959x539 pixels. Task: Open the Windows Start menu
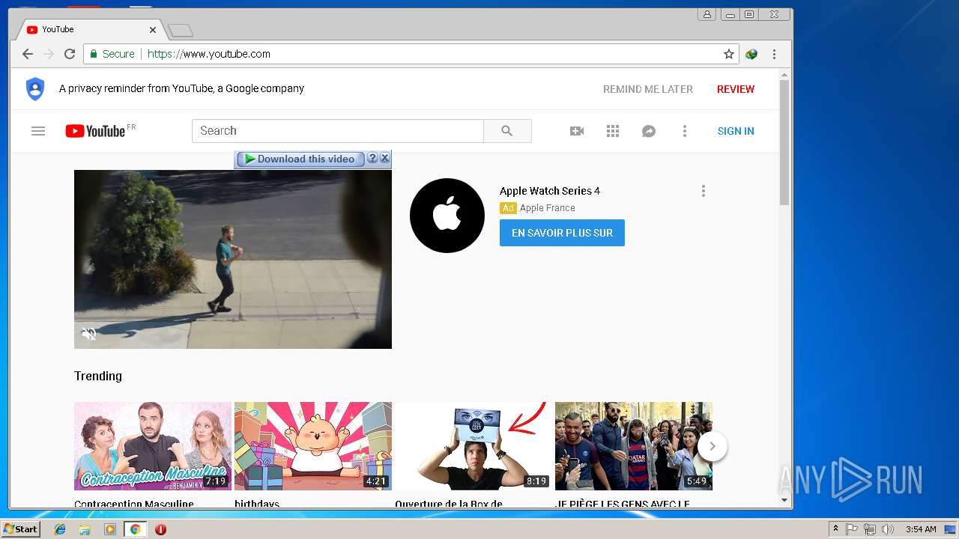point(20,529)
